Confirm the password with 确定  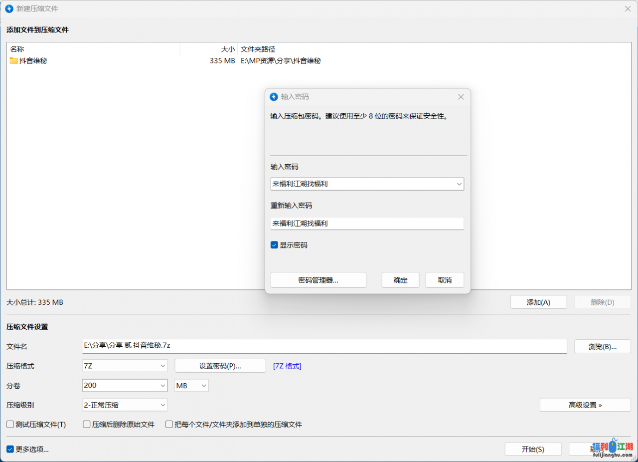click(400, 279)
